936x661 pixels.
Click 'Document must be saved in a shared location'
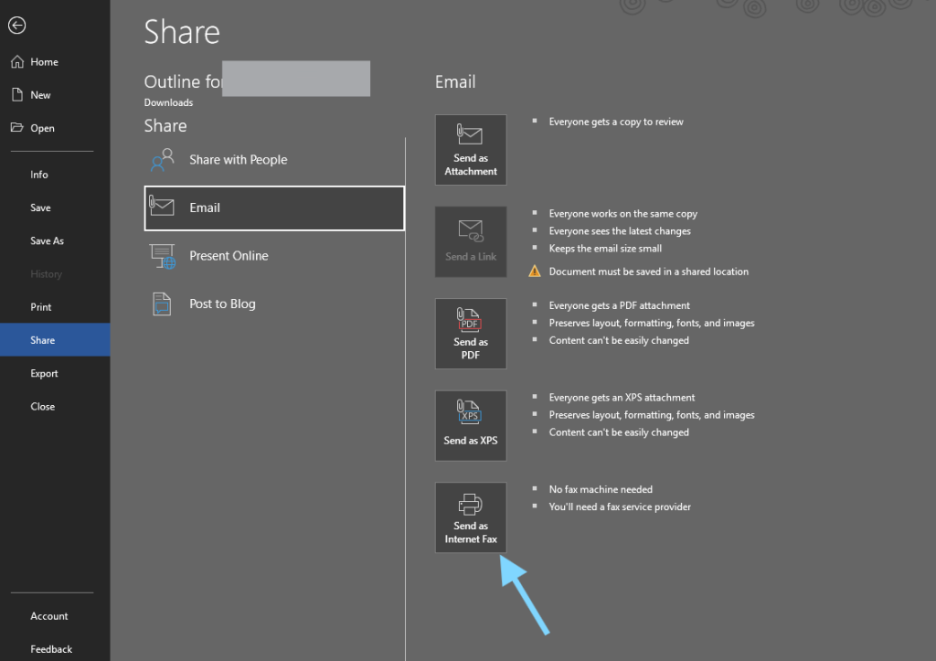[648, 272]
